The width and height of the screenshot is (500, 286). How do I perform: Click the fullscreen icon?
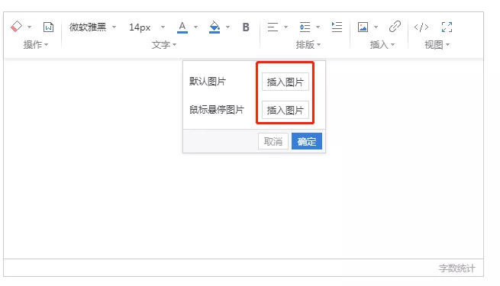(447, 27)
